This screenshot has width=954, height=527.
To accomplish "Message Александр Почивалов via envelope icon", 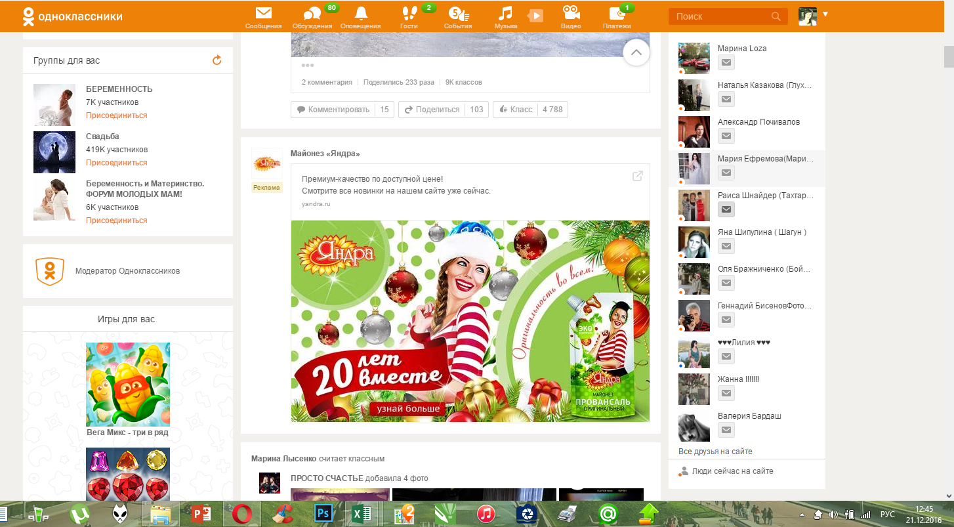I will tap(726, 136).
